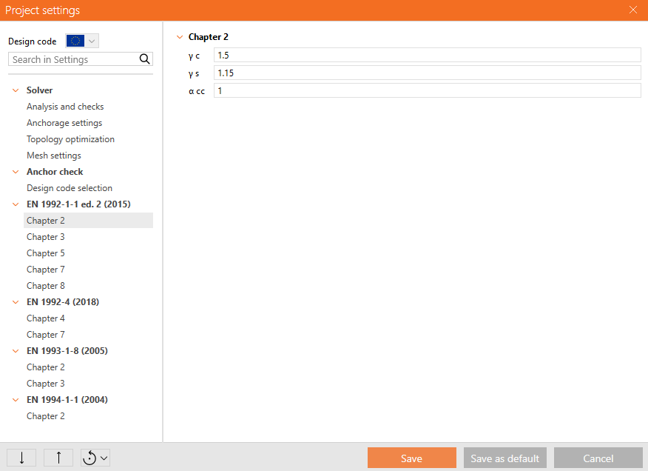
Task: Select Chapter 5 under EN 1992-1-1
Action: [x=46, y=253]
